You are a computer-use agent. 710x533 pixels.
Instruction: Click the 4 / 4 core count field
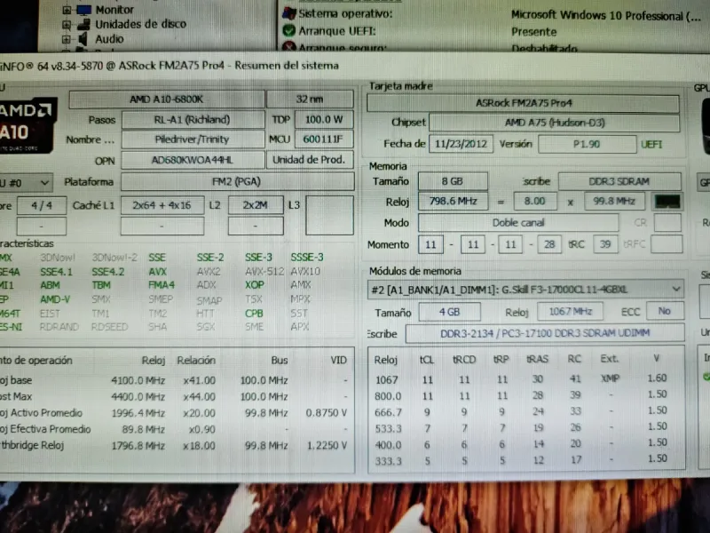click(x=42, y=205)
